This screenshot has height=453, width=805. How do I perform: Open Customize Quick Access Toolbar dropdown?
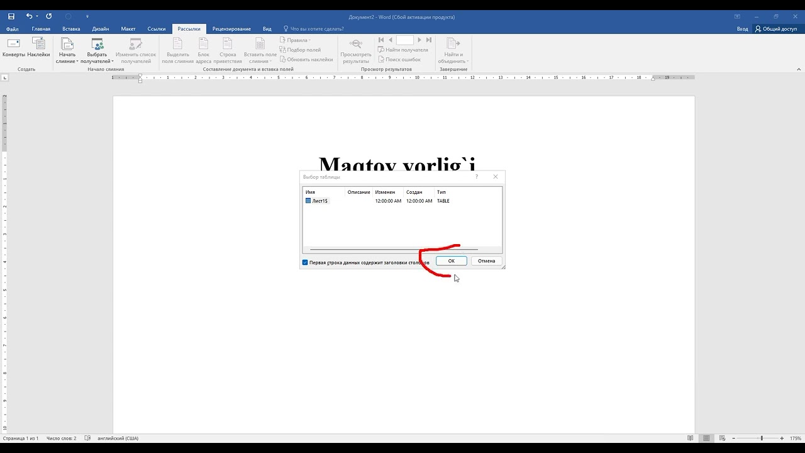click(x=87, y=16)
